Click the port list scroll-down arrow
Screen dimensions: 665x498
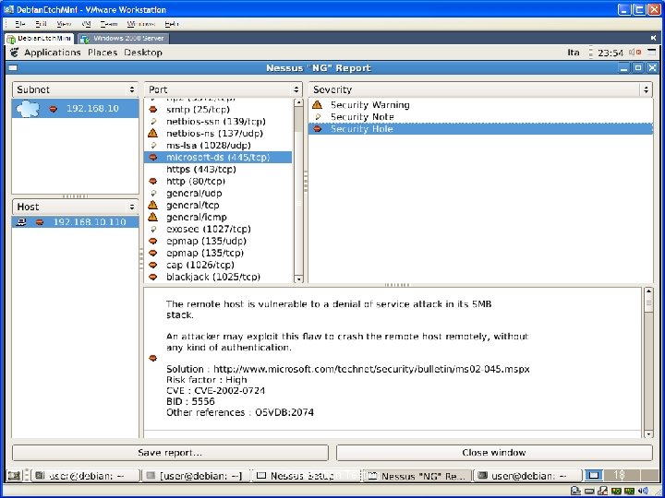tap(298, 279)
